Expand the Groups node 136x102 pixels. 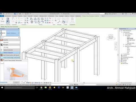tap(120, 62)
